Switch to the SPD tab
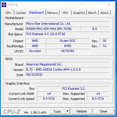 (x=65, y=13)
